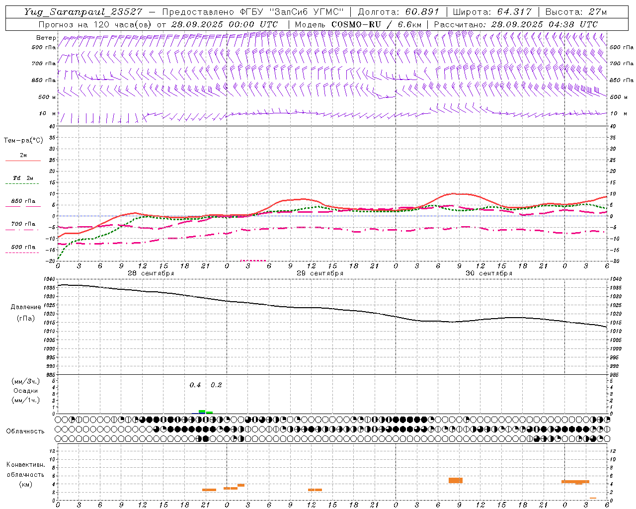Click the 700 гПа temperature legend label
Viewport: 636px width, 509px height.
23,224
